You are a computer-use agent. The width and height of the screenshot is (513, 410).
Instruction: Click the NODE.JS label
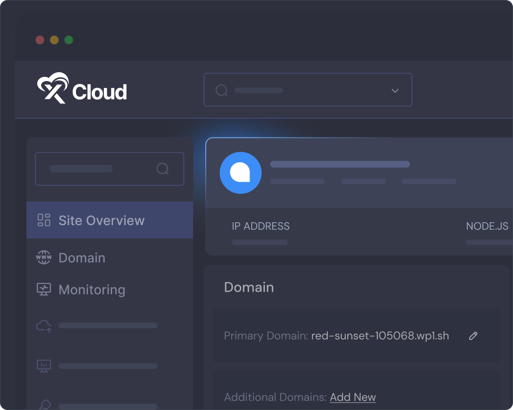pos(487,226)
